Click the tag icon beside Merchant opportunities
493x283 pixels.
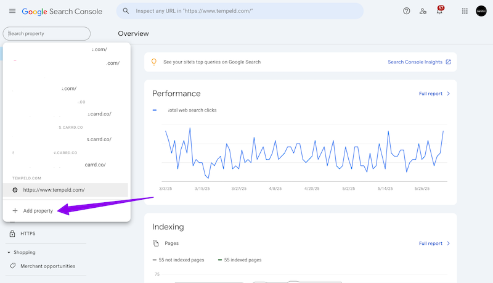pos(12,266)
